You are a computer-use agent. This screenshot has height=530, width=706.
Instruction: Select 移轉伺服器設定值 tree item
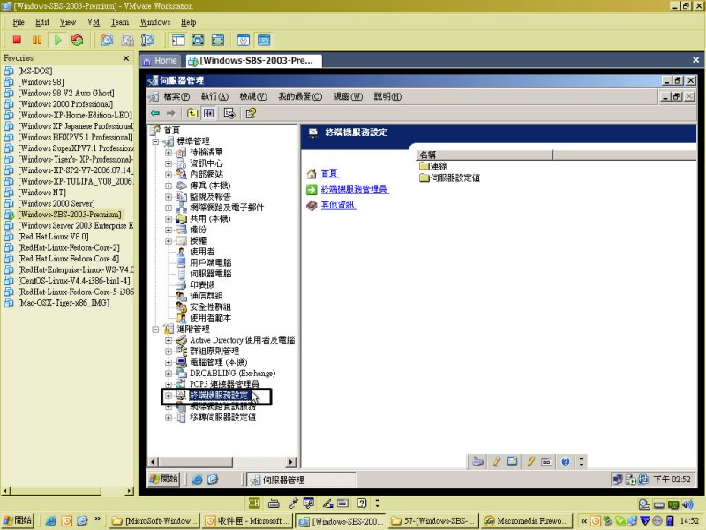pyautogui.click(x=223, y=418)
